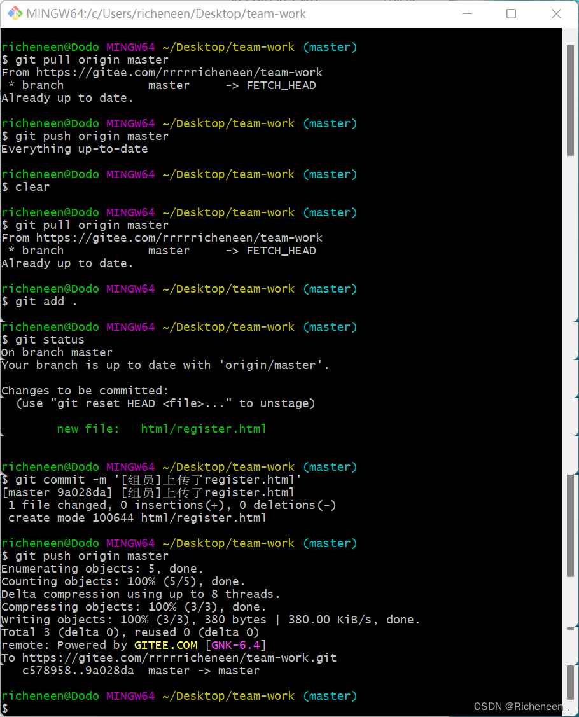Image resolution: width=579 pixels, height=717 pixels.
Task: Click yellow 'GITEE.COM' text in remote line
Action: pyautogui.click(x=165, y=646)
